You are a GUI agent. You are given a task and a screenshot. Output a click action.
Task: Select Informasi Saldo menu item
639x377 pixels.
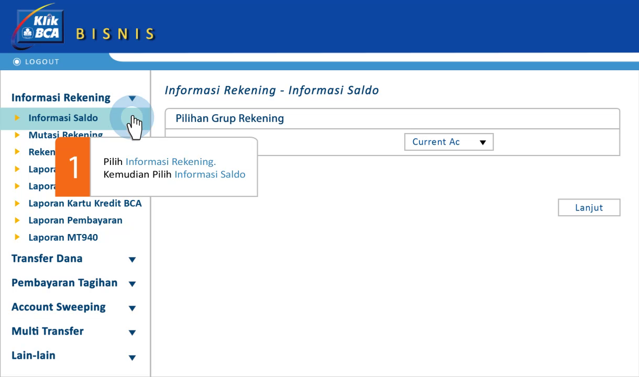point(63,118)
